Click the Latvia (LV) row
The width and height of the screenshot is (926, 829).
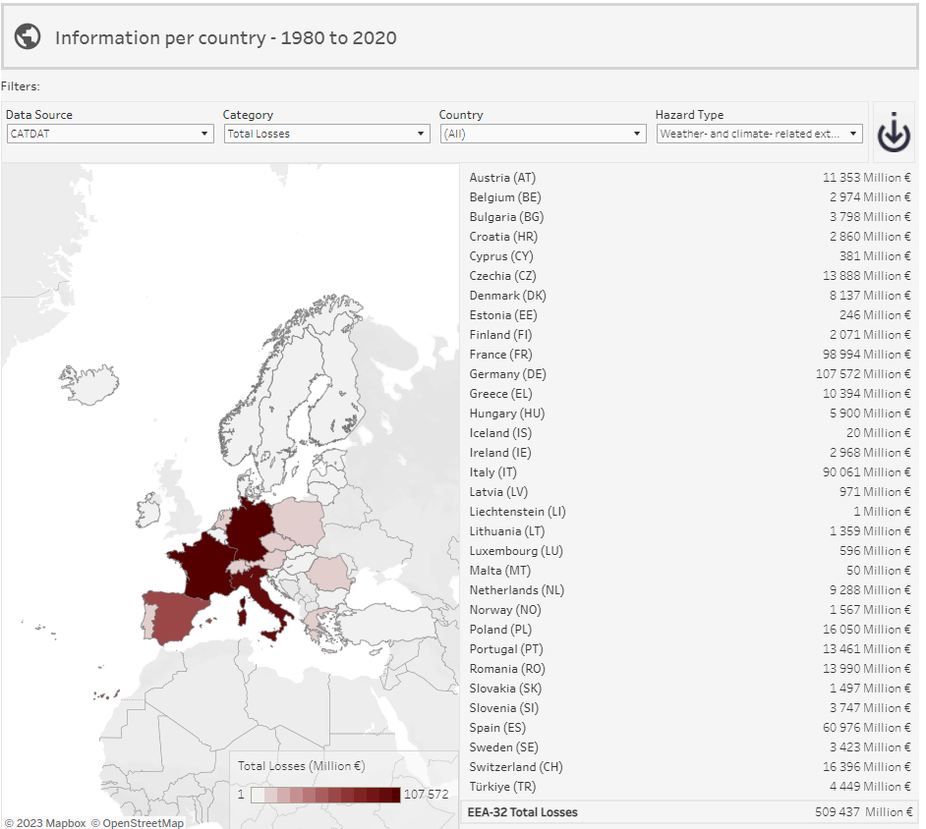(x=690, y=491)
